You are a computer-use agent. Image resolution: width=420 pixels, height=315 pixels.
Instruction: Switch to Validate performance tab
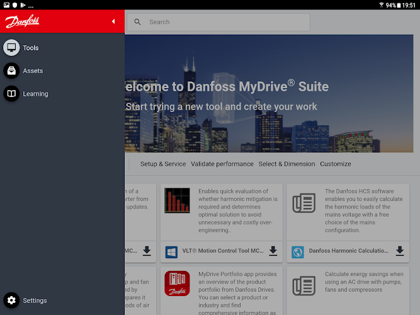pos(222,164)
